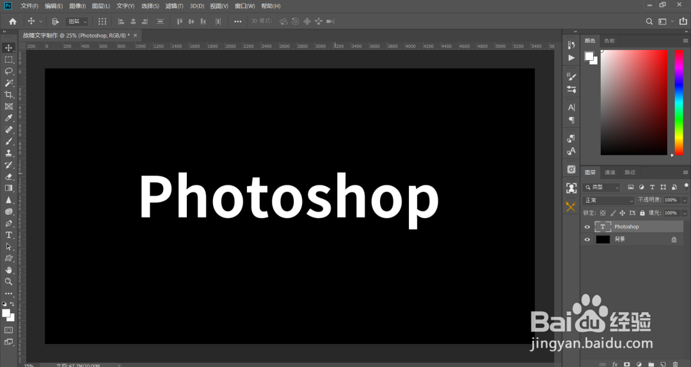
Task: Open the Paragraph panel icon
Action: click(x=571, y=120)
